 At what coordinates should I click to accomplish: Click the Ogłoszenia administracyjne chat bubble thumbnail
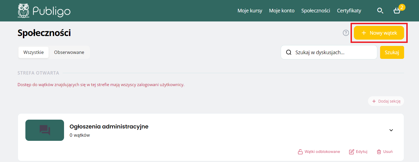pos(45,130)
